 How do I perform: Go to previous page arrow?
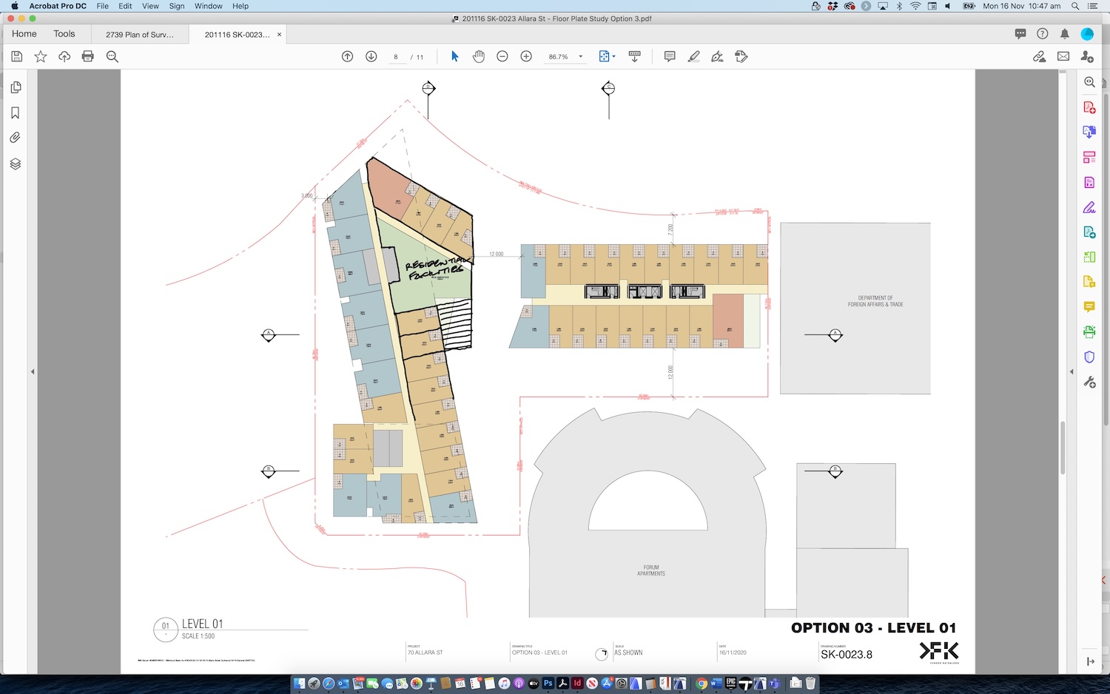click(x=348, y=56)
